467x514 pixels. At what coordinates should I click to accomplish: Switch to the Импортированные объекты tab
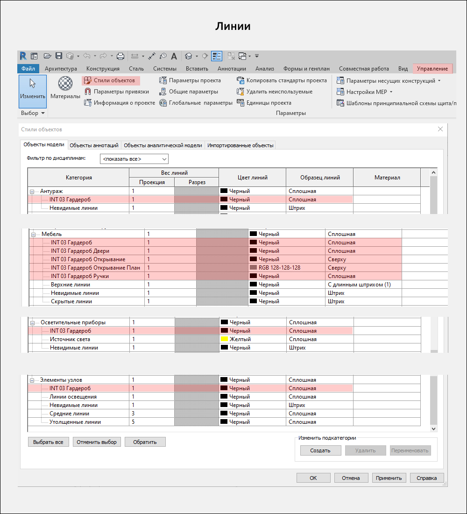point(240,145)
